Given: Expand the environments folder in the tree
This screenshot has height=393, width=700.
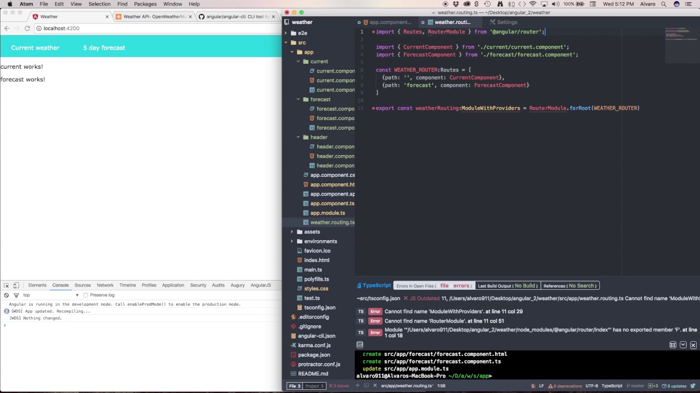Looking at the screenshot, I should 292,241.
